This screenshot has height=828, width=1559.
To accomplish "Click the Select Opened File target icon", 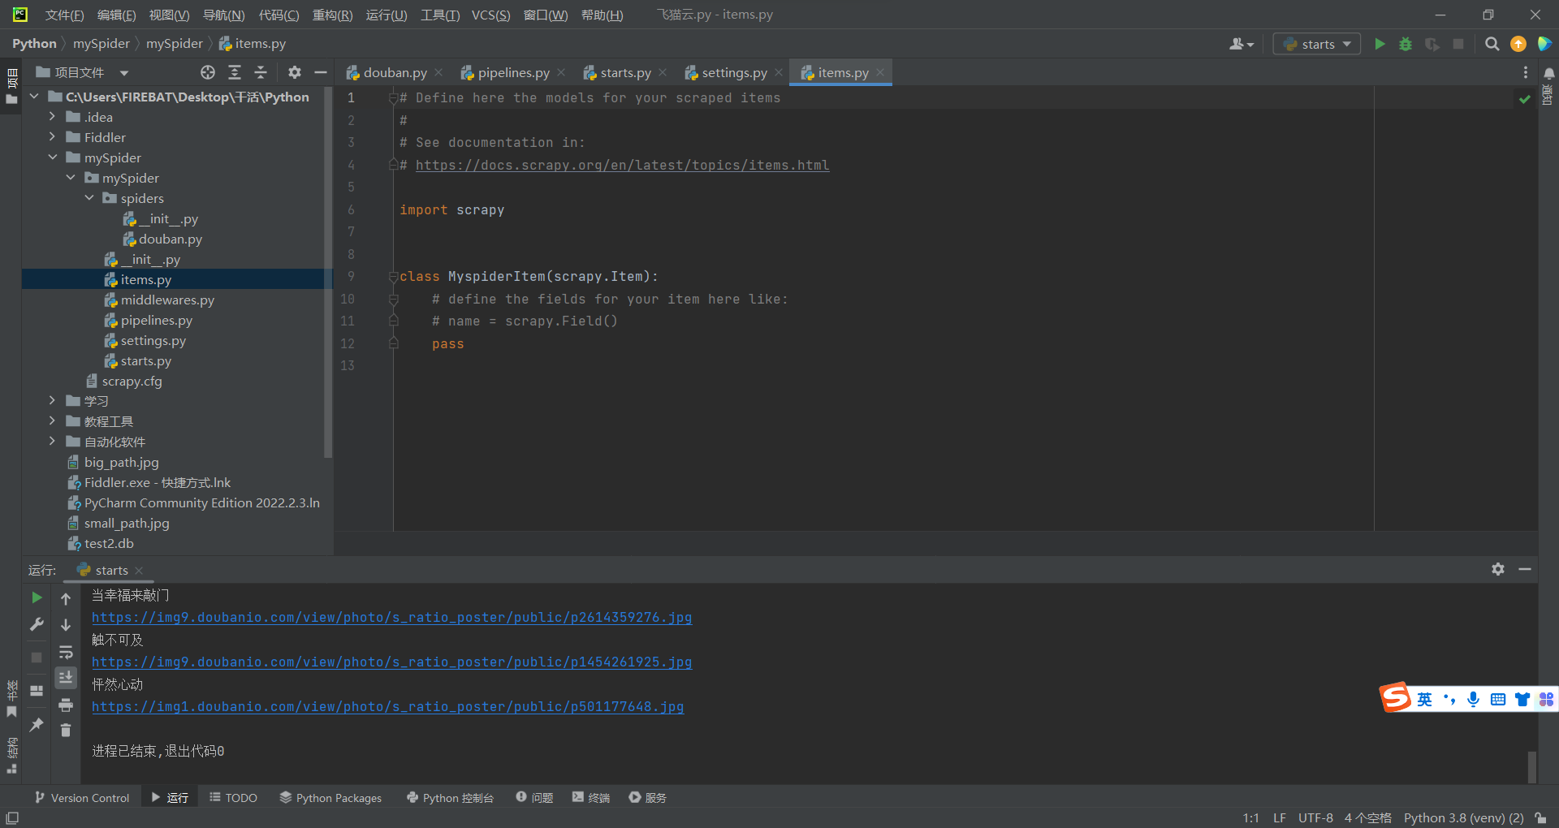I will (208, 72).
